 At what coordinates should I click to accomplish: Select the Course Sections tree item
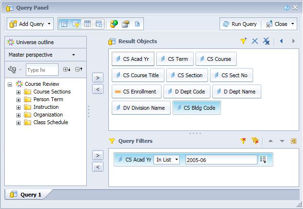tap(52, 92)
